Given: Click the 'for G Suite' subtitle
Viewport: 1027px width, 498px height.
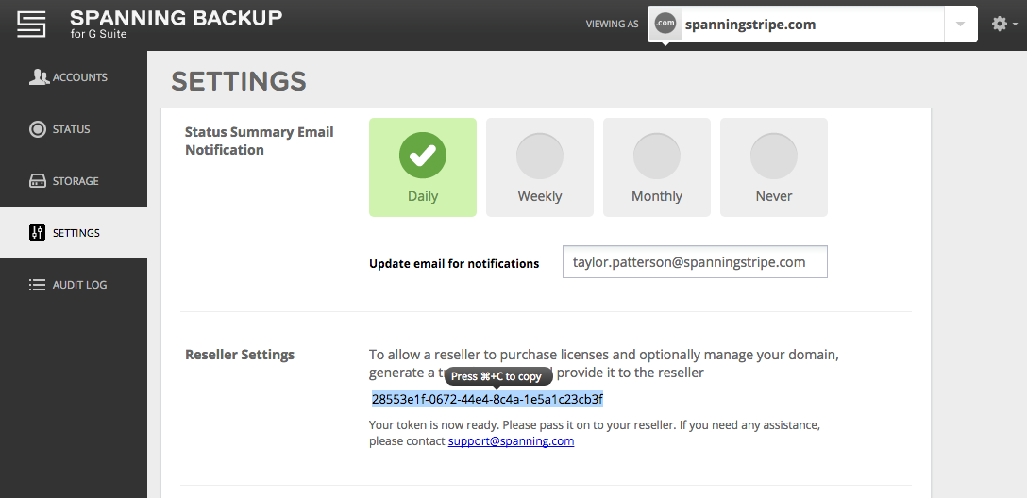Looking at the screenshot, I should 98,34.
